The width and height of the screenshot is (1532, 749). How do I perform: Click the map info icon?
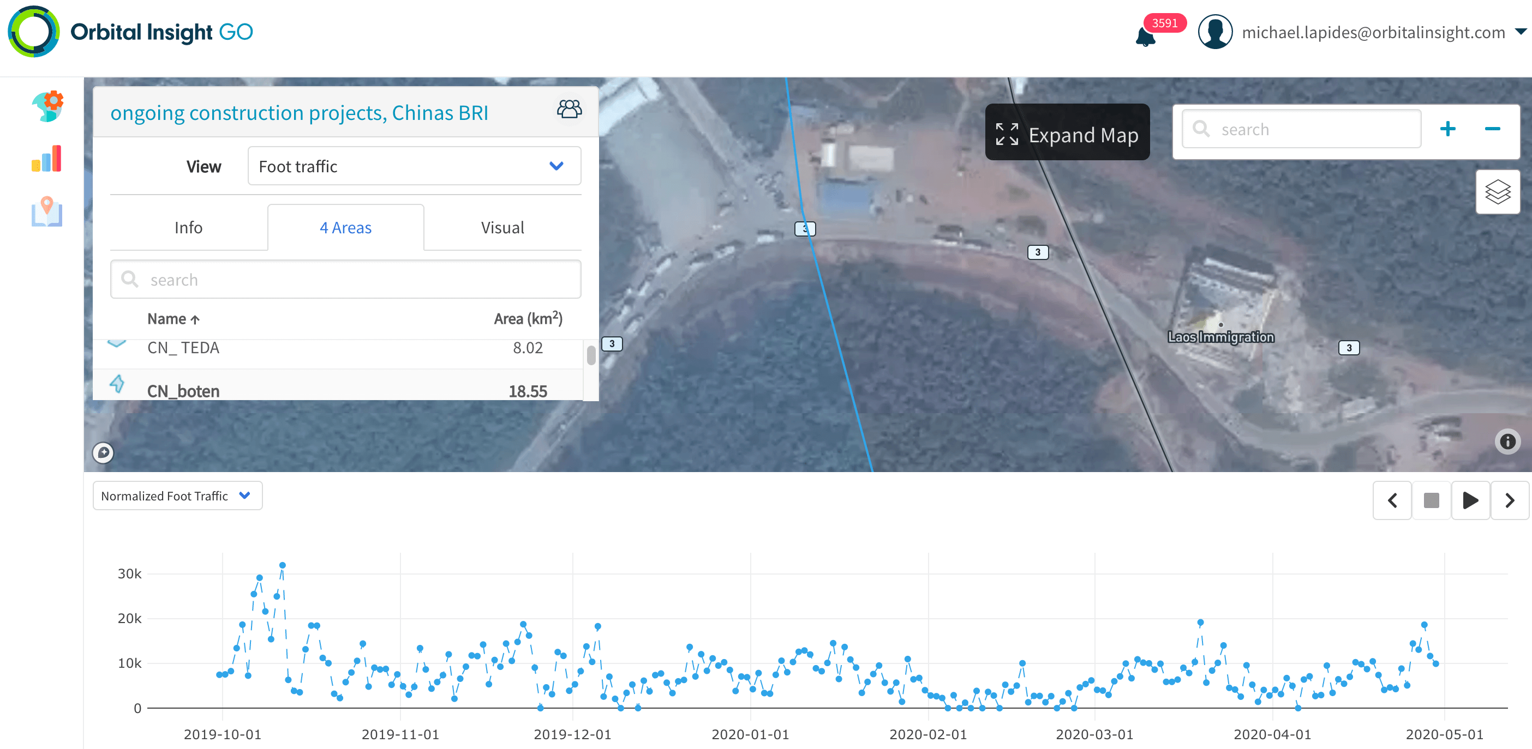coord(1507,442)
